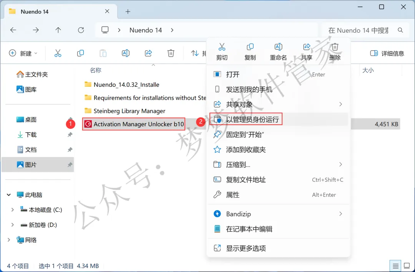The image size is (415, 272).
Task: Click Copy icon in context menu
Action: click(250, 47)
